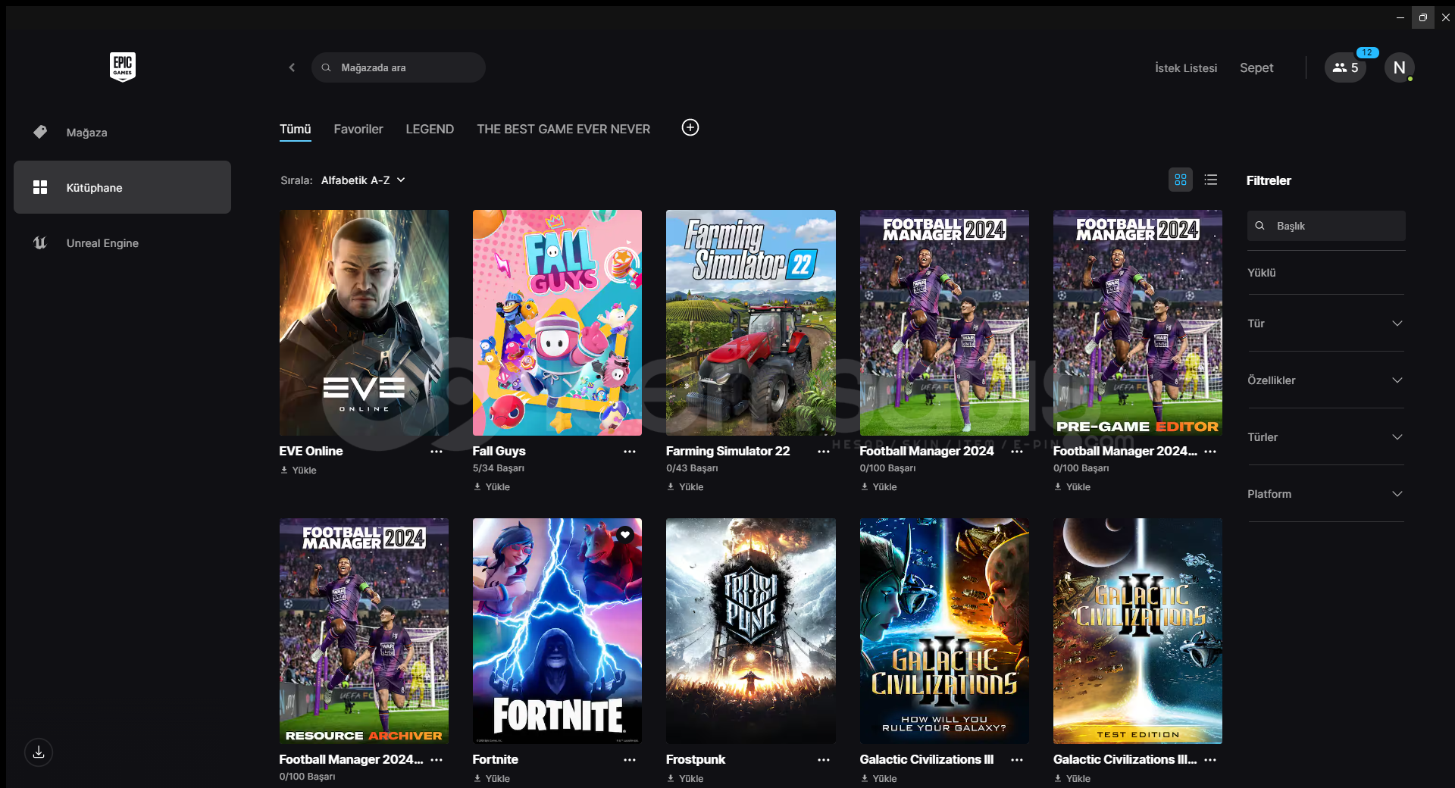Click Yükle under Farming Simulator 22
This screenshot has height=788, width=1455.
(685, 487)
